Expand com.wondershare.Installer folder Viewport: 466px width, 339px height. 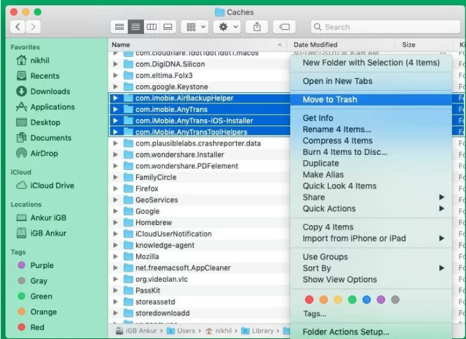[115, 154]
